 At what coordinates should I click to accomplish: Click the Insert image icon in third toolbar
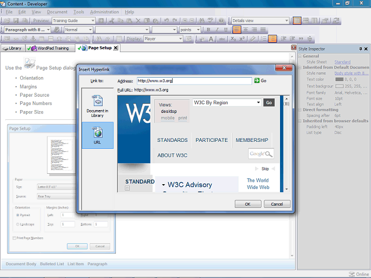pos(7,39)
